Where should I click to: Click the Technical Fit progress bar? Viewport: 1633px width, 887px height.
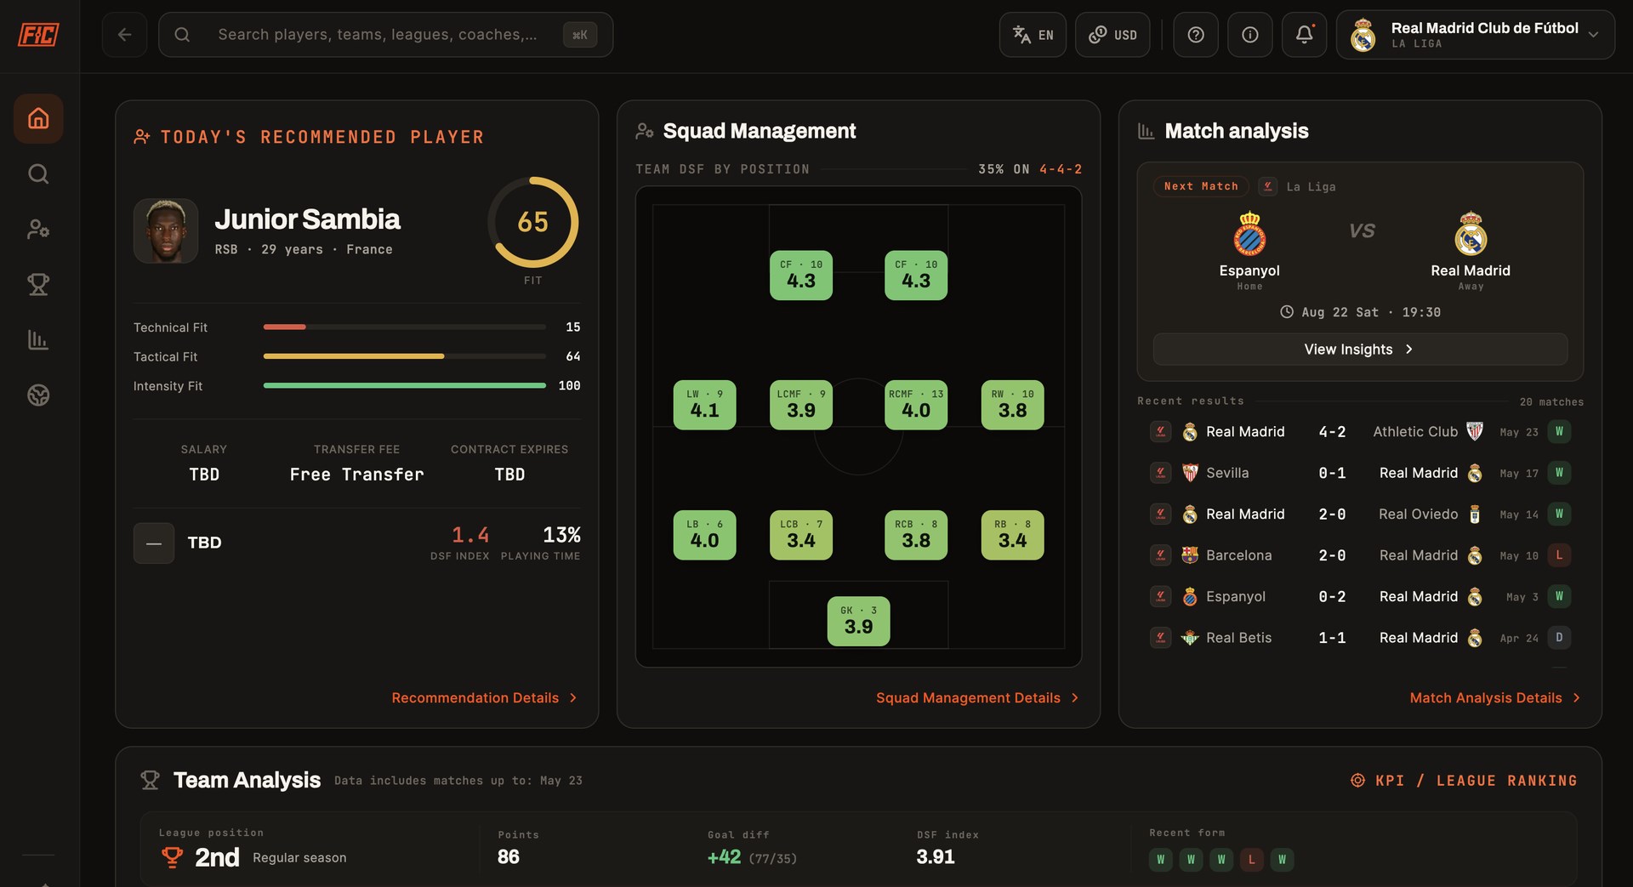405,327
